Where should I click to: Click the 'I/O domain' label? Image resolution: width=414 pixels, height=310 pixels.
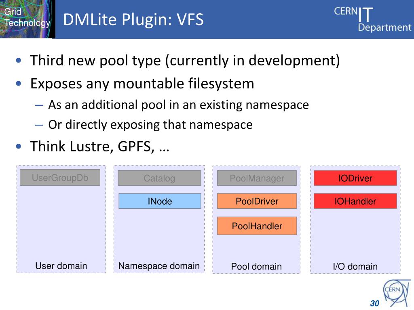click(355, 266)
